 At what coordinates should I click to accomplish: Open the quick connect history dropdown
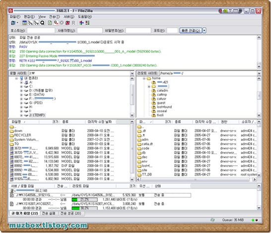(x=204, y=31)
